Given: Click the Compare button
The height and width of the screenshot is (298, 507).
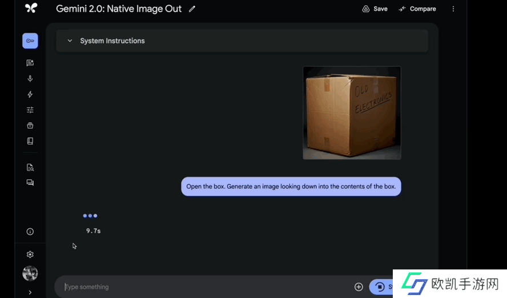Looking at the screenshot, I should [x=417, y=9].
